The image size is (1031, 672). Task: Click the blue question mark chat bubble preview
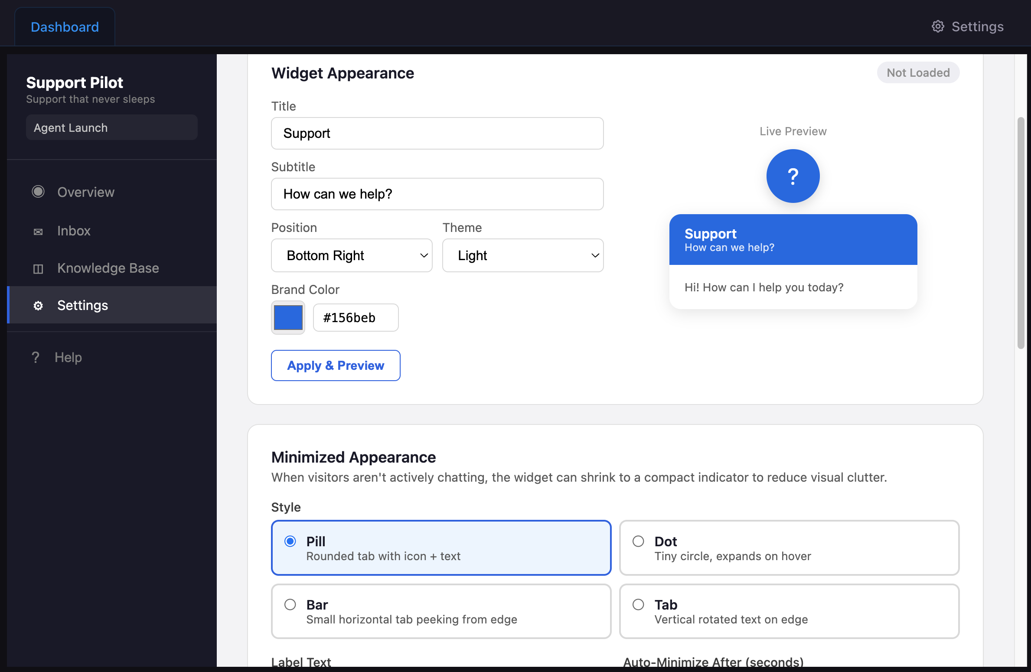[x=793, y=176]
